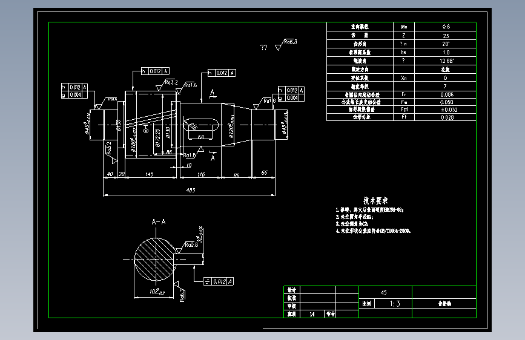The image size is (525, 340).
Task: Click the Ra6.3 label beside section view bottom
Action: [x=182, y=295]
